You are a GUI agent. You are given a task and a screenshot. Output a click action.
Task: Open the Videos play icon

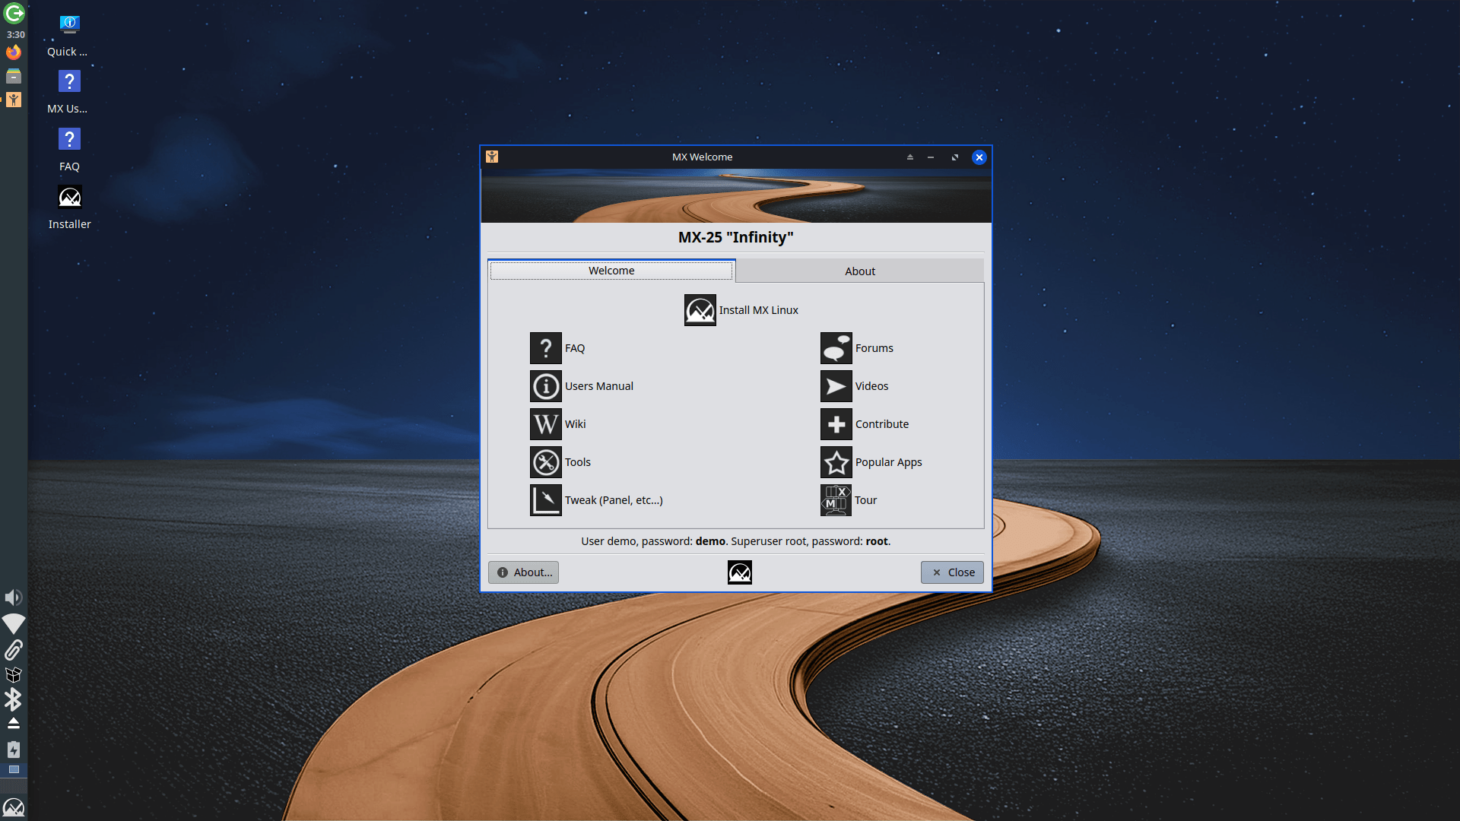pos(836,386)
